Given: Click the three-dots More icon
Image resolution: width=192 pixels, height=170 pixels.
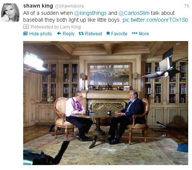Looking at the screenshot, I should [x=135, y=33].
